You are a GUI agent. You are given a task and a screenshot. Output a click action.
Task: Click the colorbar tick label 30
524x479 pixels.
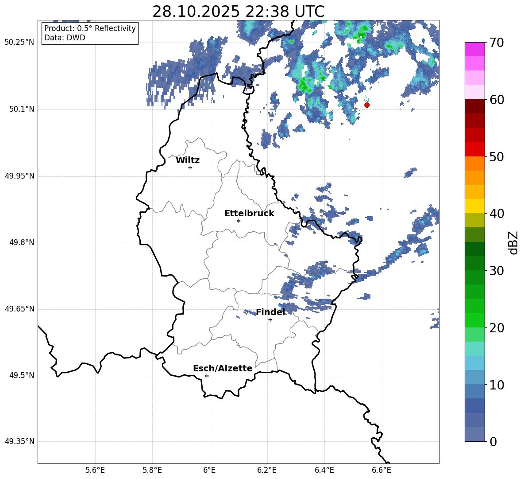tap(497, 271)
